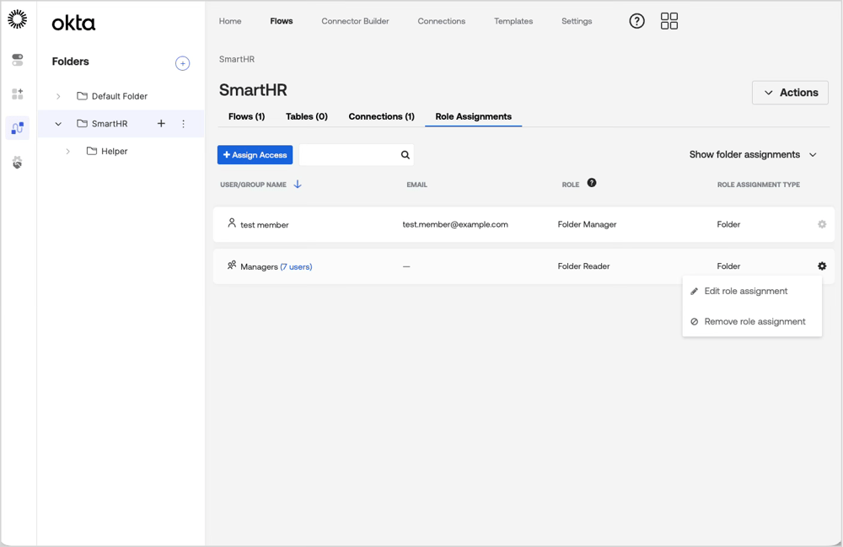Click gear icon on Managers row
843x547 pixels.
point(821,266)
